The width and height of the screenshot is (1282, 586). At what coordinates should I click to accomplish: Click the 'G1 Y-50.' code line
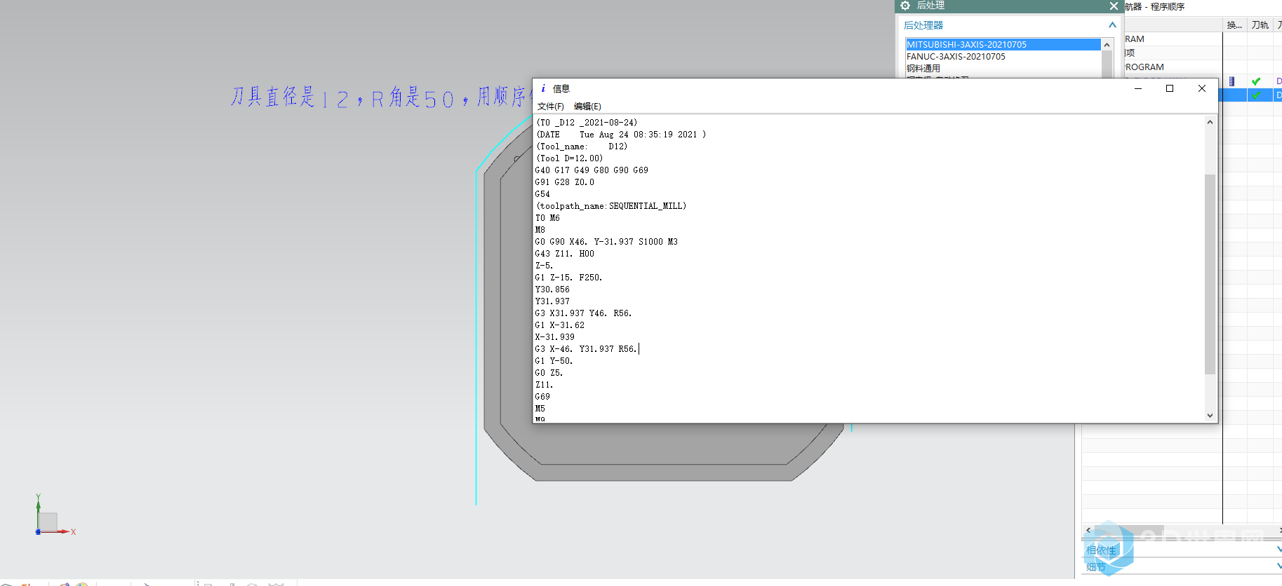tap(554, 361)
